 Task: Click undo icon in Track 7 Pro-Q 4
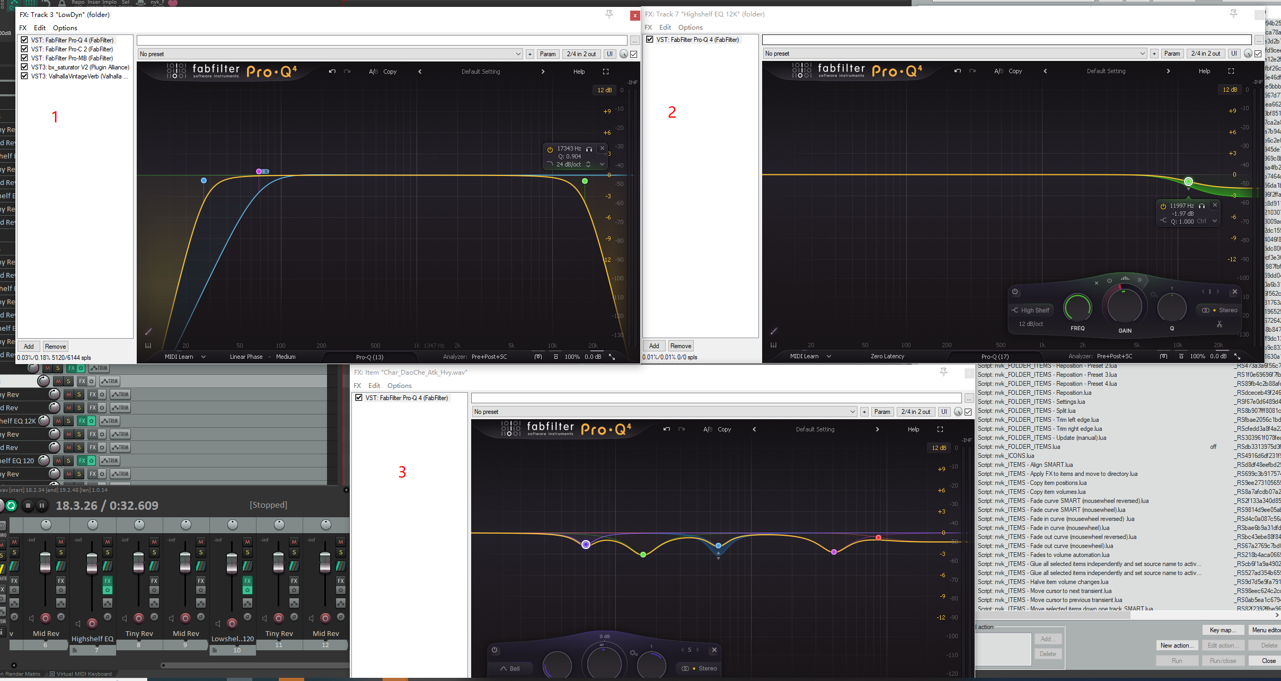click(x=958, y=71)
